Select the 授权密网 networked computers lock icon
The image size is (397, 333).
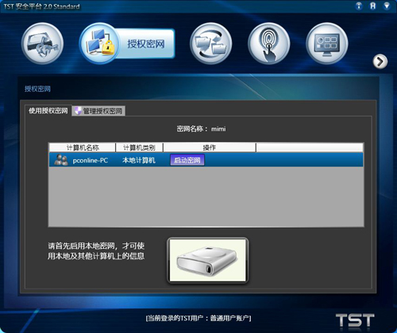pyautogui.click(x=100, y=44)
